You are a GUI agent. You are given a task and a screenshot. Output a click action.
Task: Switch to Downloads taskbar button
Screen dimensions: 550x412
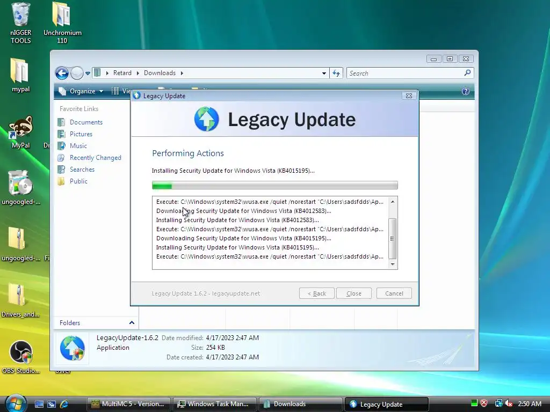coord(300,404)
